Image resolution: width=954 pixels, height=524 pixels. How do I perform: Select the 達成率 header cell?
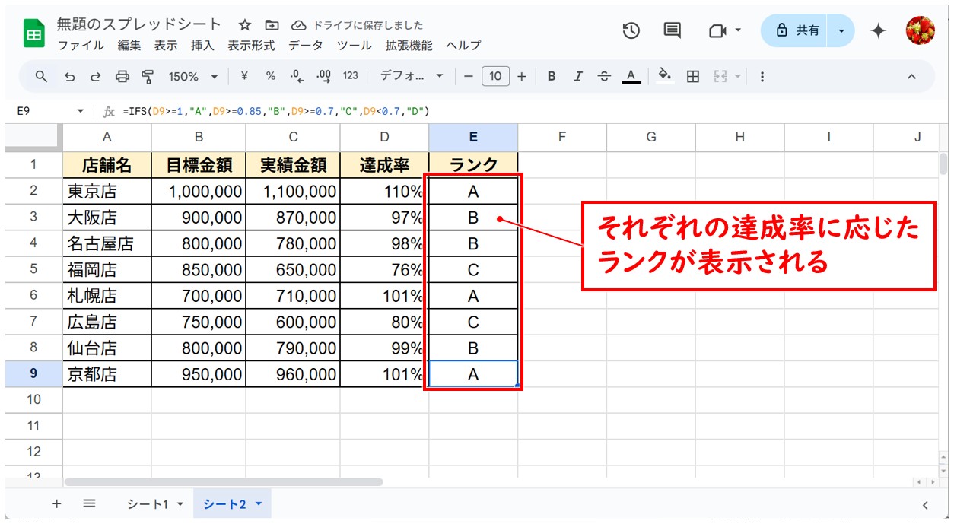(384, 164)
